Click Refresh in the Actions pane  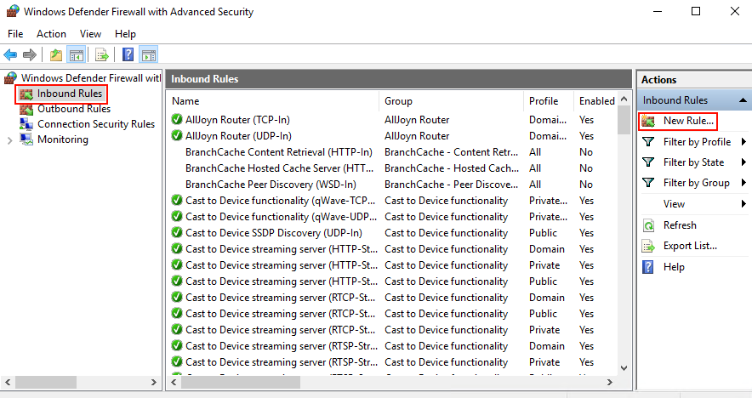tap(679, 225)
